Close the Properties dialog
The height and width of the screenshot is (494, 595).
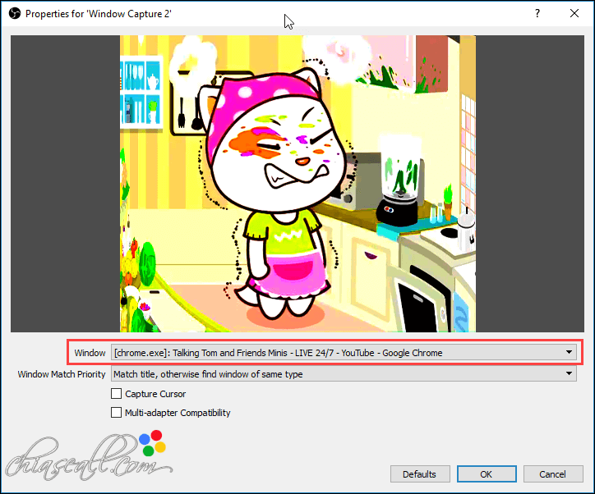(574, 14)
